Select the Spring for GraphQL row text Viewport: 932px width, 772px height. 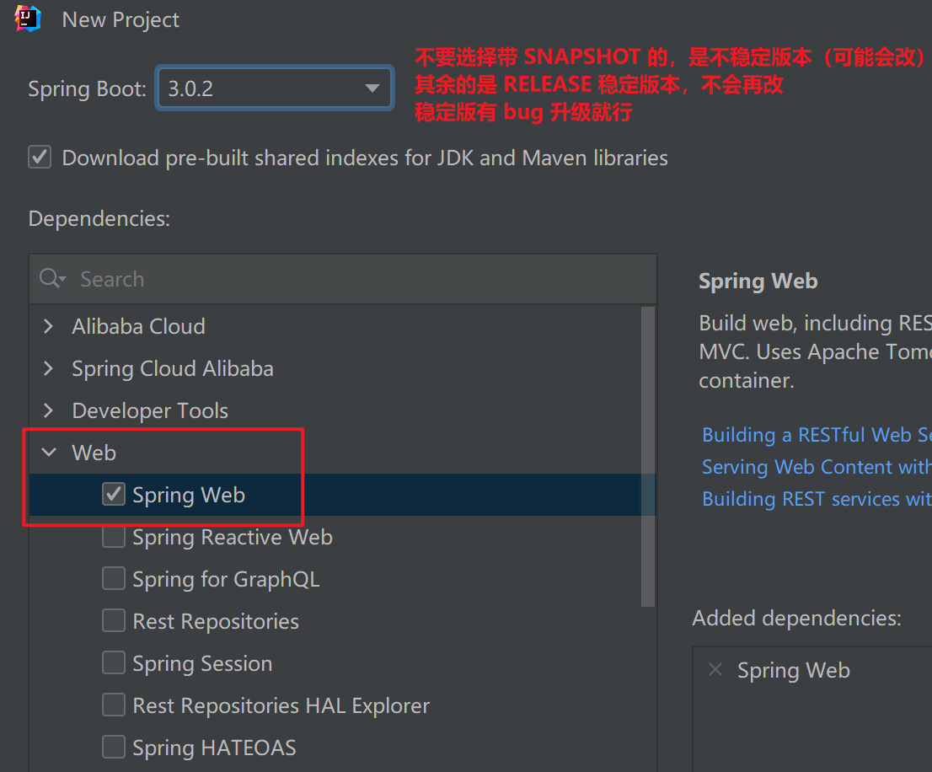pyautogui.click(x=226, y=580)
